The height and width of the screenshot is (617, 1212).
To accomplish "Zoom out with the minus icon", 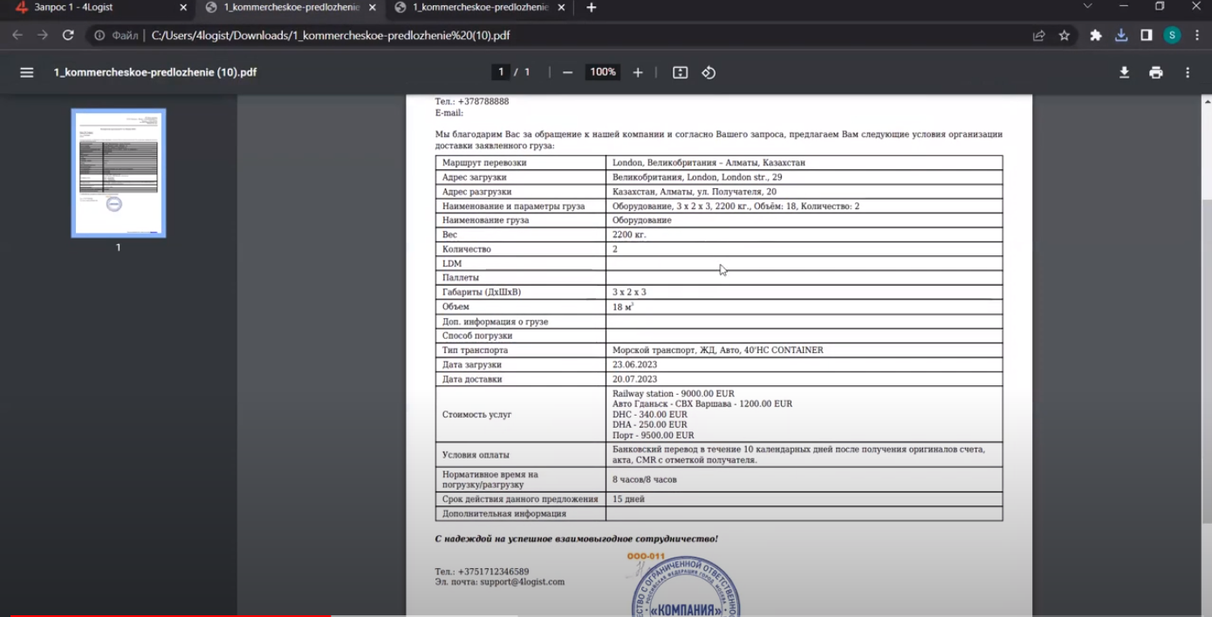I will coord(567,72).
